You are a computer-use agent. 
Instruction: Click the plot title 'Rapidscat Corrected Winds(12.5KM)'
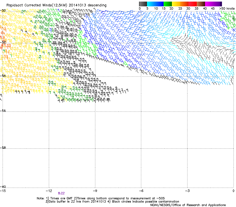(x=37, y=5)
